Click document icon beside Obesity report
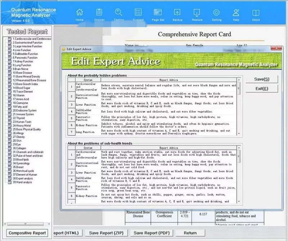The width and height of the screenshot is (288, 241). pyautogui.click(x=10, y=137)
